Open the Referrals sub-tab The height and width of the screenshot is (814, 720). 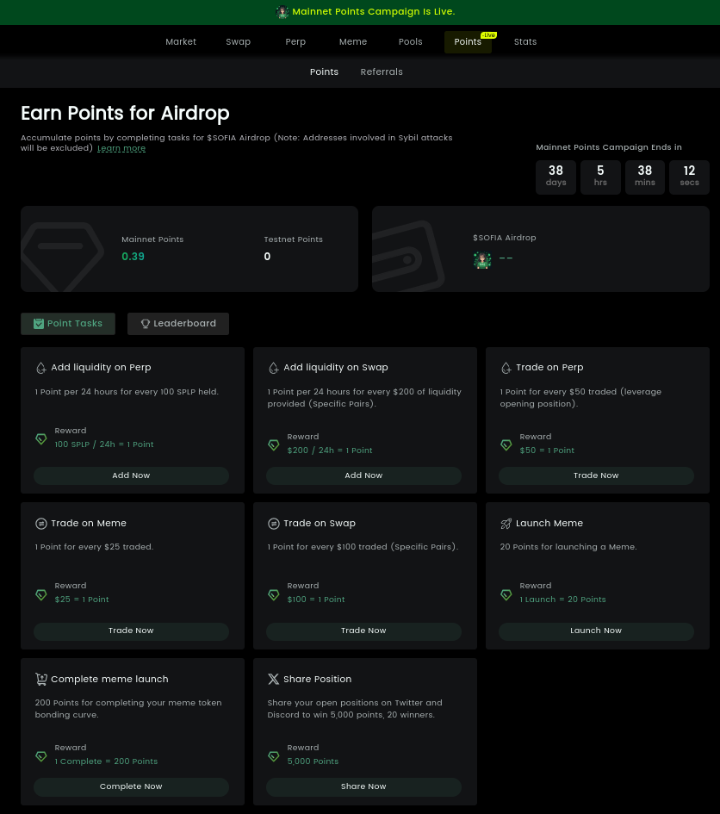[382, 71]
